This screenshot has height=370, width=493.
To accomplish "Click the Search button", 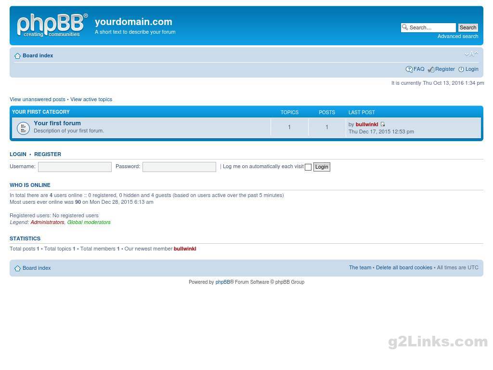I will pos(468,27).
